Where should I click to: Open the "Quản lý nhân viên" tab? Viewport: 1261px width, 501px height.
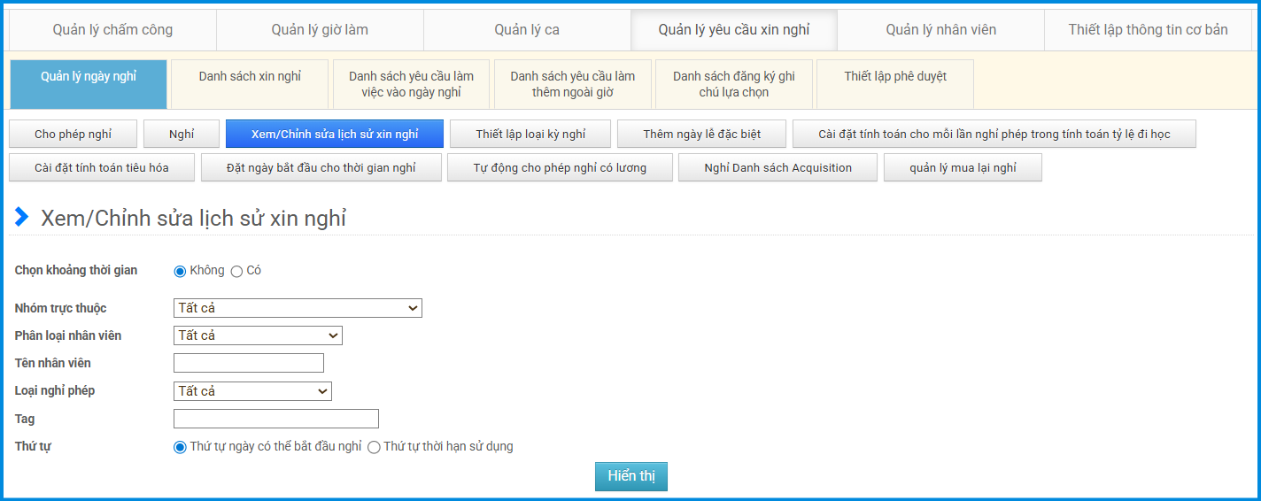pos(940,30)
